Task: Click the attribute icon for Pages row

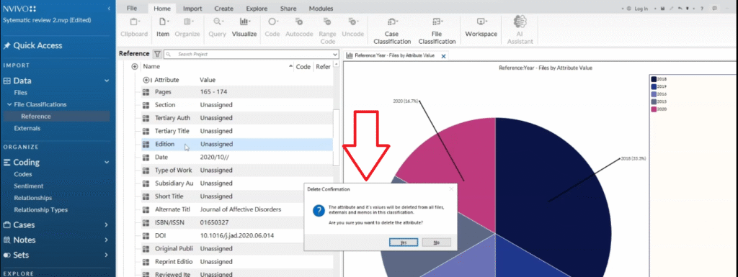Action: click(x=146, y=92)
